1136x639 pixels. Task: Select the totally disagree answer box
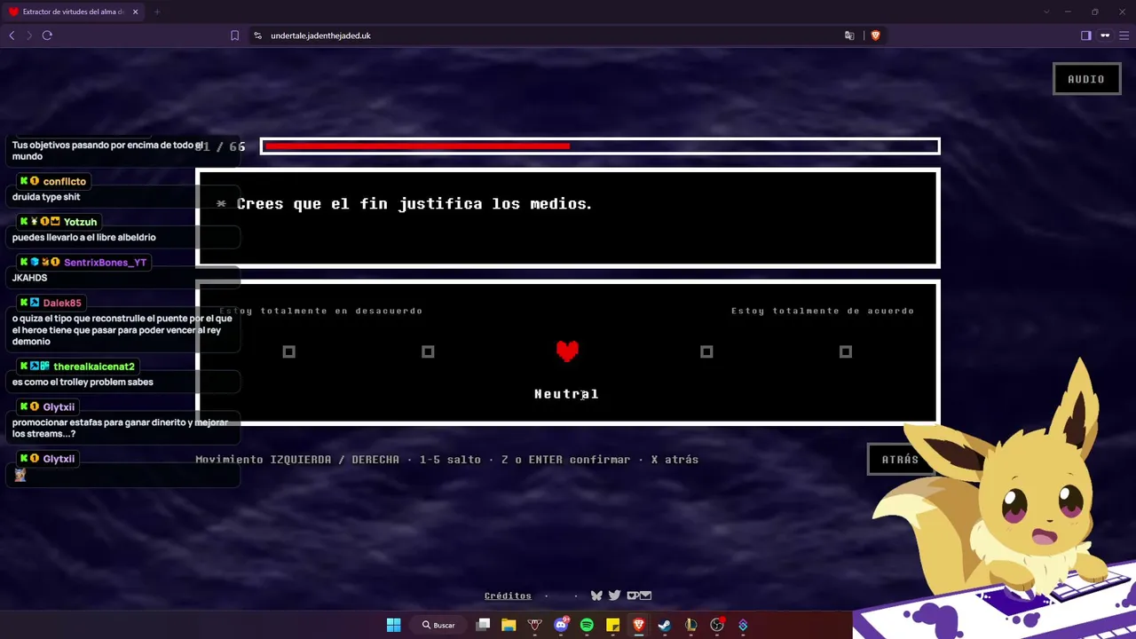(288, 352)
